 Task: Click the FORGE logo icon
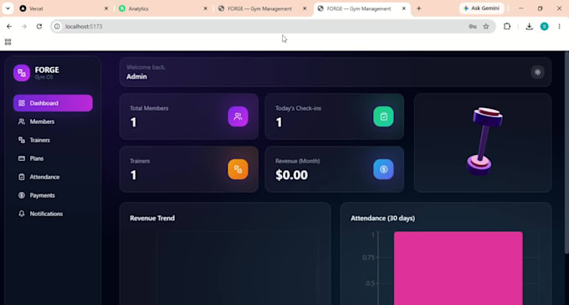point(22,73)
